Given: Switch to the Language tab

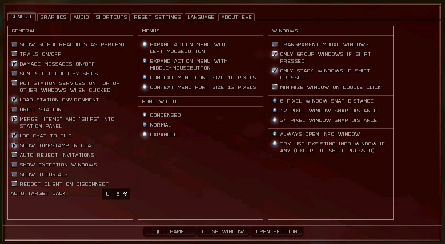Looking at the screenshot, I should coord(201,17).
